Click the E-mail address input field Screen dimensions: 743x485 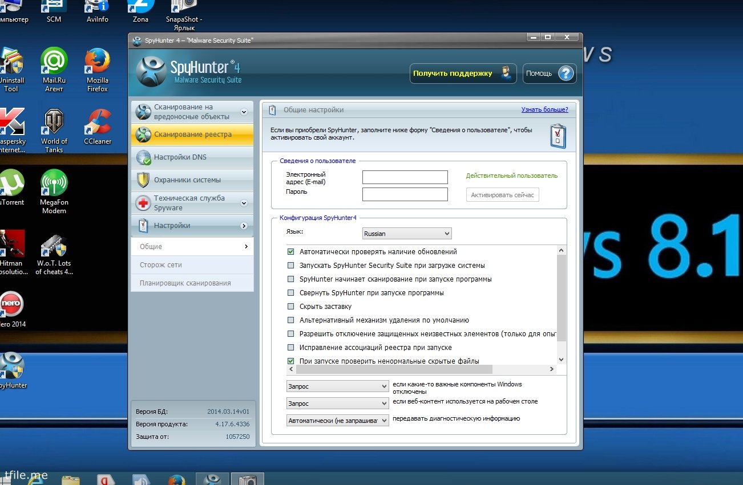click(405, 177)
